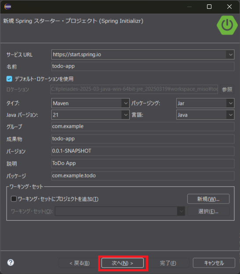Click the green Spring Boot power icon
The image size is (240, 274).
pyautogui.click(x=227, y=25)
